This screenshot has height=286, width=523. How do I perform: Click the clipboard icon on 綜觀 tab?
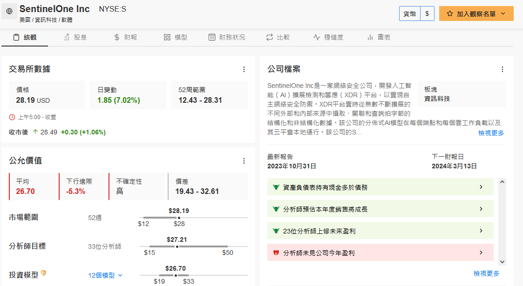tap(16, 37)
